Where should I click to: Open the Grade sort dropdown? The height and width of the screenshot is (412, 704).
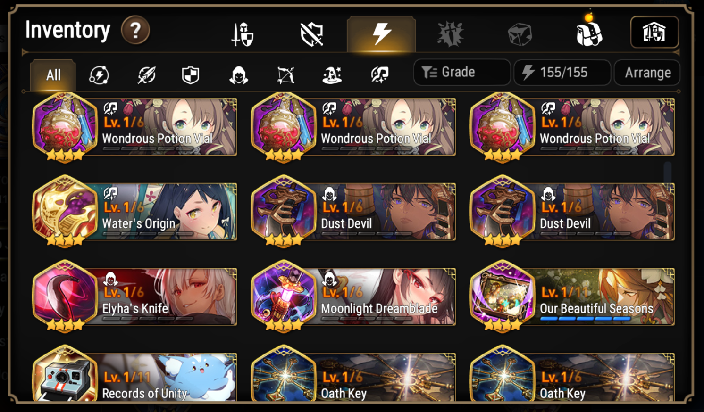click(x=462, y=72)
